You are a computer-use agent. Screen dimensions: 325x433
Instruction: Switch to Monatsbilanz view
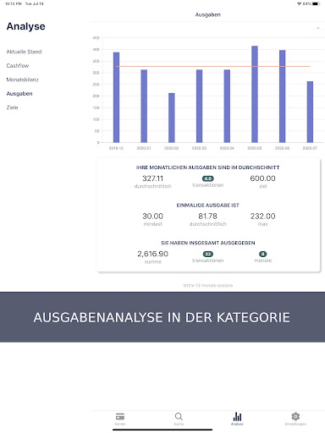[22, 79]
